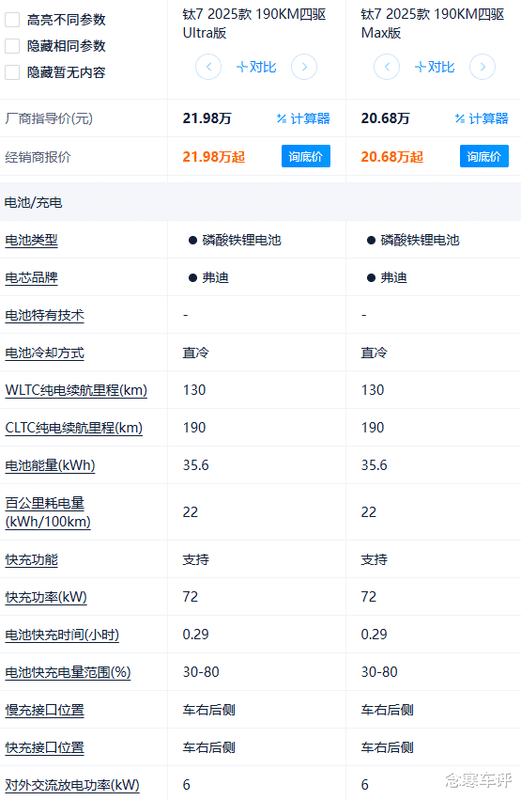
Task: Open 计算器 for the 20.68万 price
Action: pos(482,118)
